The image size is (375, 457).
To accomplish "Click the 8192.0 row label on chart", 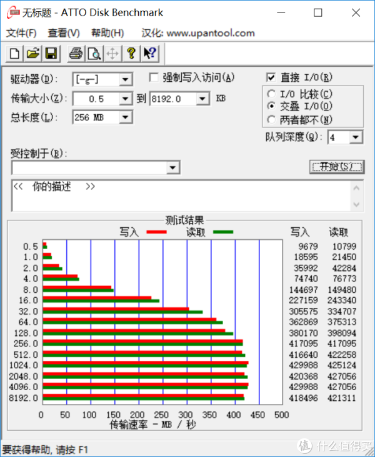I will (23, 398).
